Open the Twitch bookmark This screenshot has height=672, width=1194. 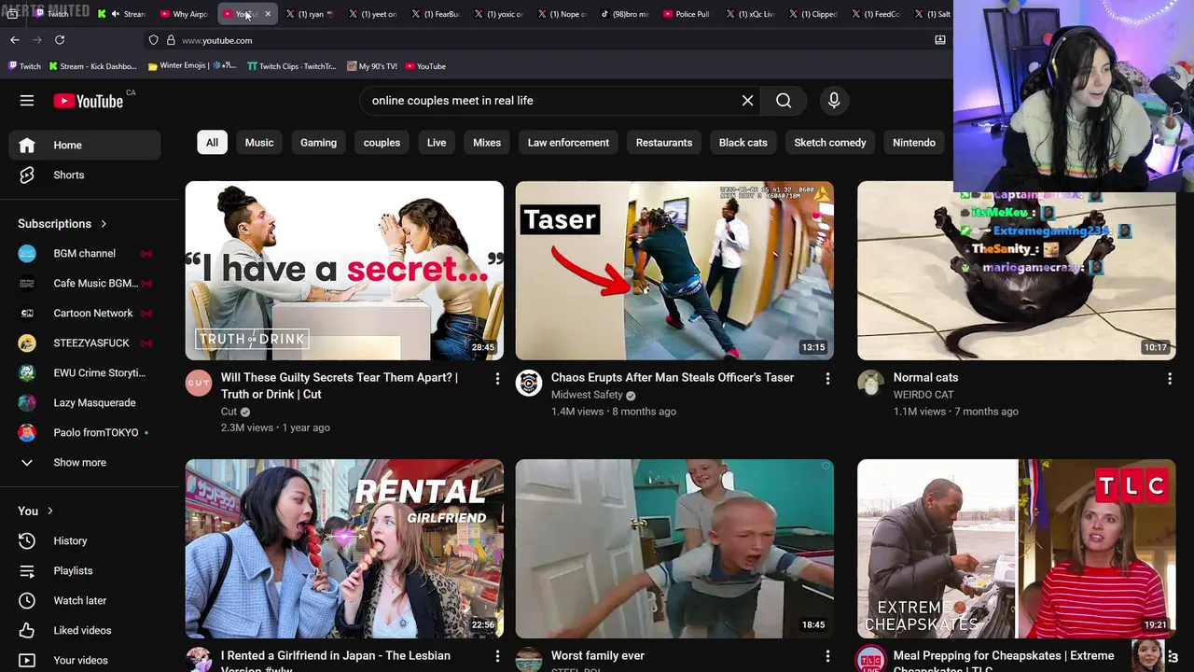[x=25, y=66]
